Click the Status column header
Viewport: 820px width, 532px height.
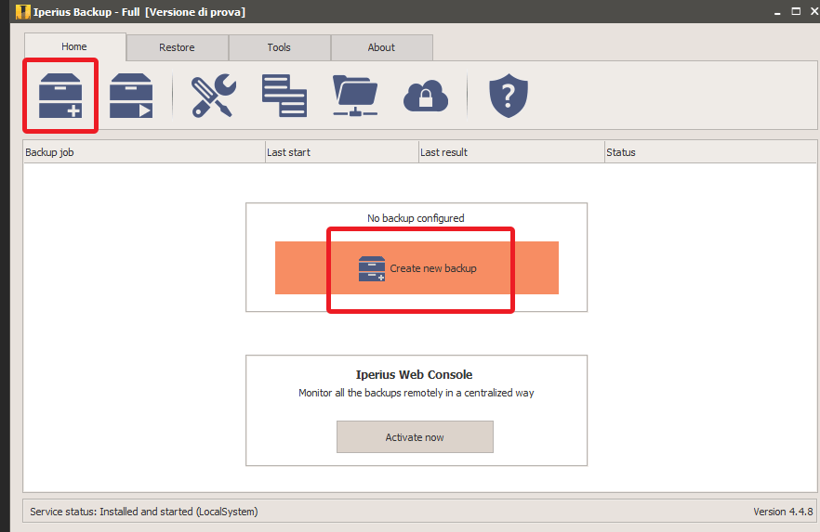click(x=710, y=152)
